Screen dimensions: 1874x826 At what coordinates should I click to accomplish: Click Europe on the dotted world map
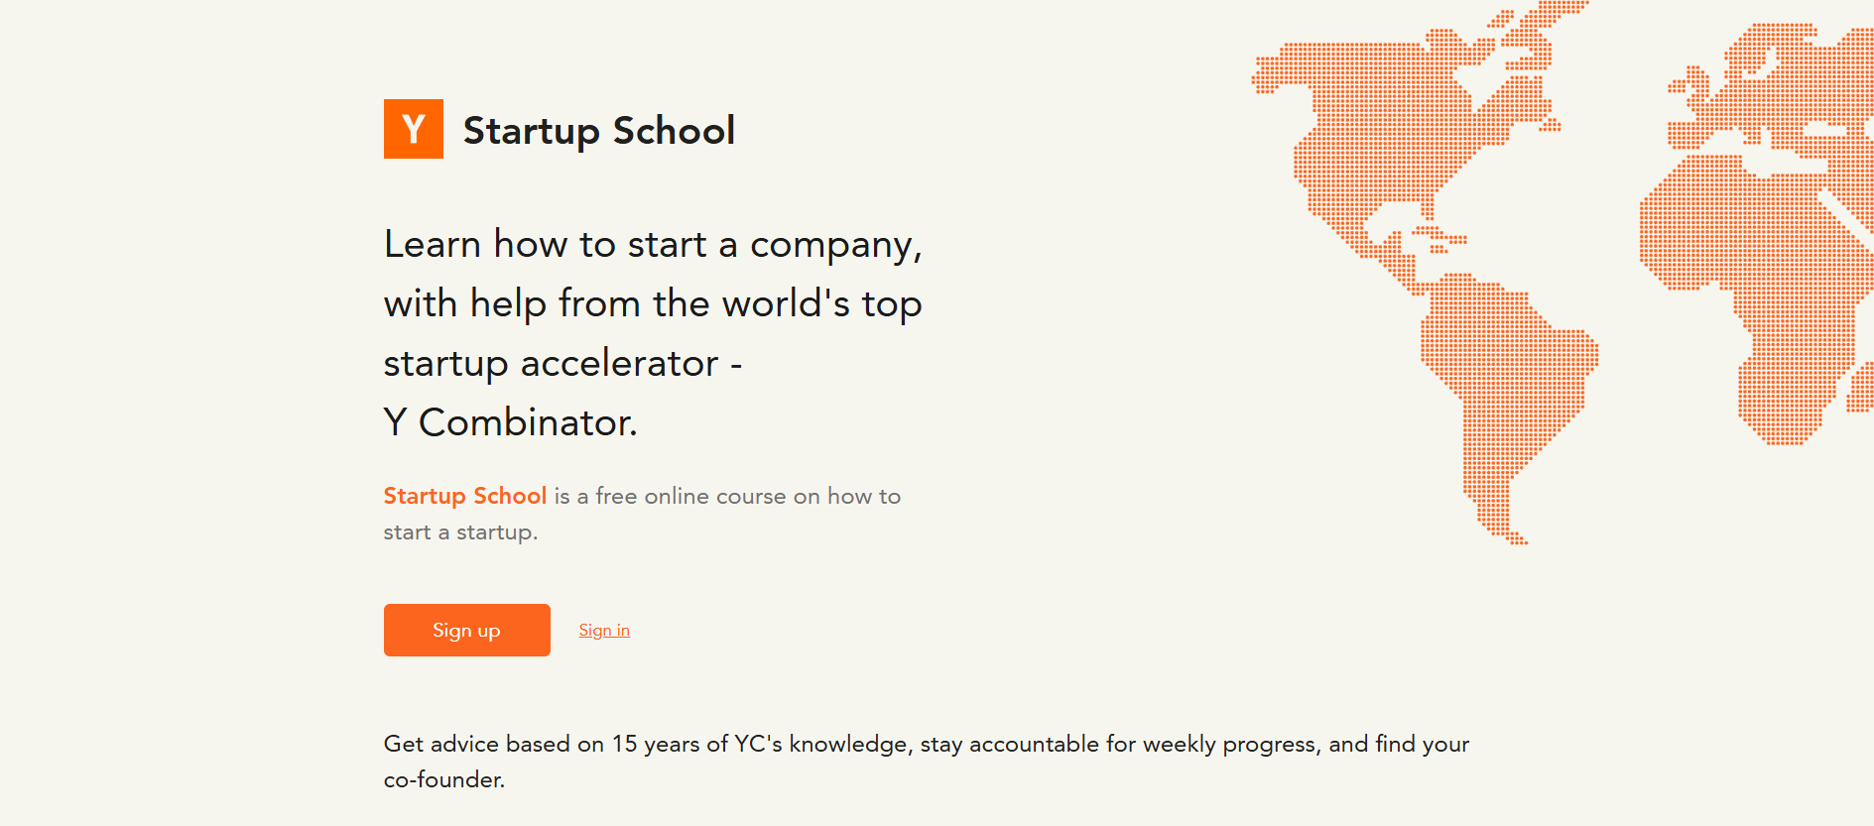click(1776, 99)
